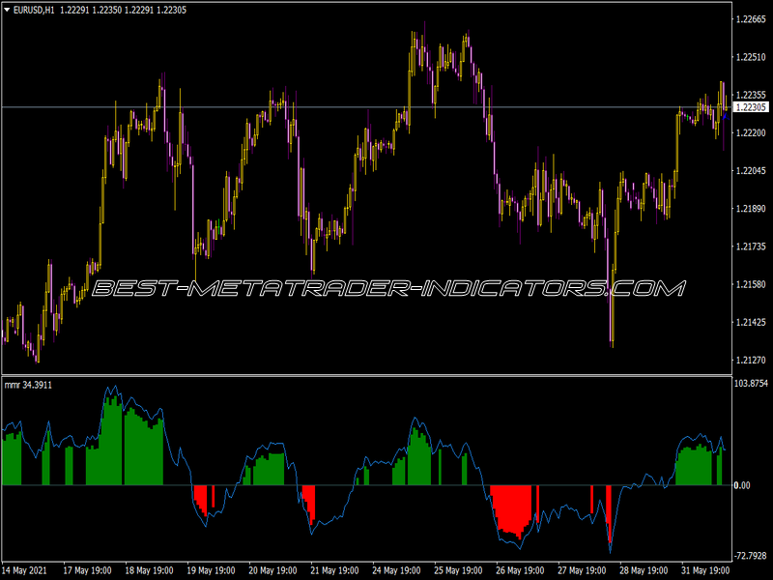Viewport: 773px width, 580px height.
Task: Click price scale value 1.22665
Action: (751, 19)
